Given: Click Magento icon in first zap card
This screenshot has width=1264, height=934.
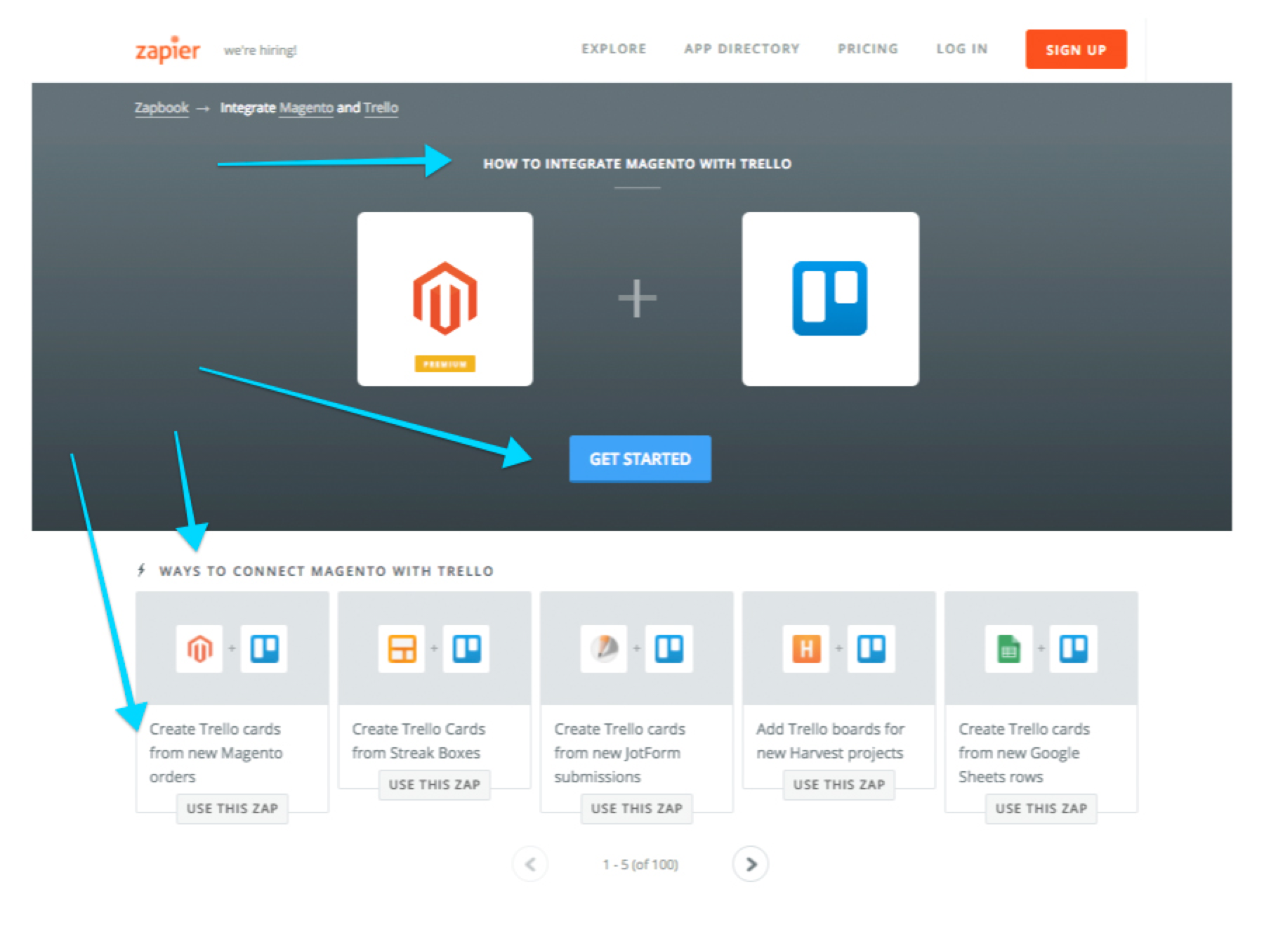Looking at the screenshot, I should 199,648.
